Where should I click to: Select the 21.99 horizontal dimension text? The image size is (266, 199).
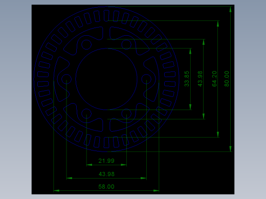[106, 161]
